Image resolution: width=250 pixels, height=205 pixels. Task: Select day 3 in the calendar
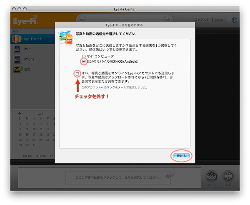(34, 124)
